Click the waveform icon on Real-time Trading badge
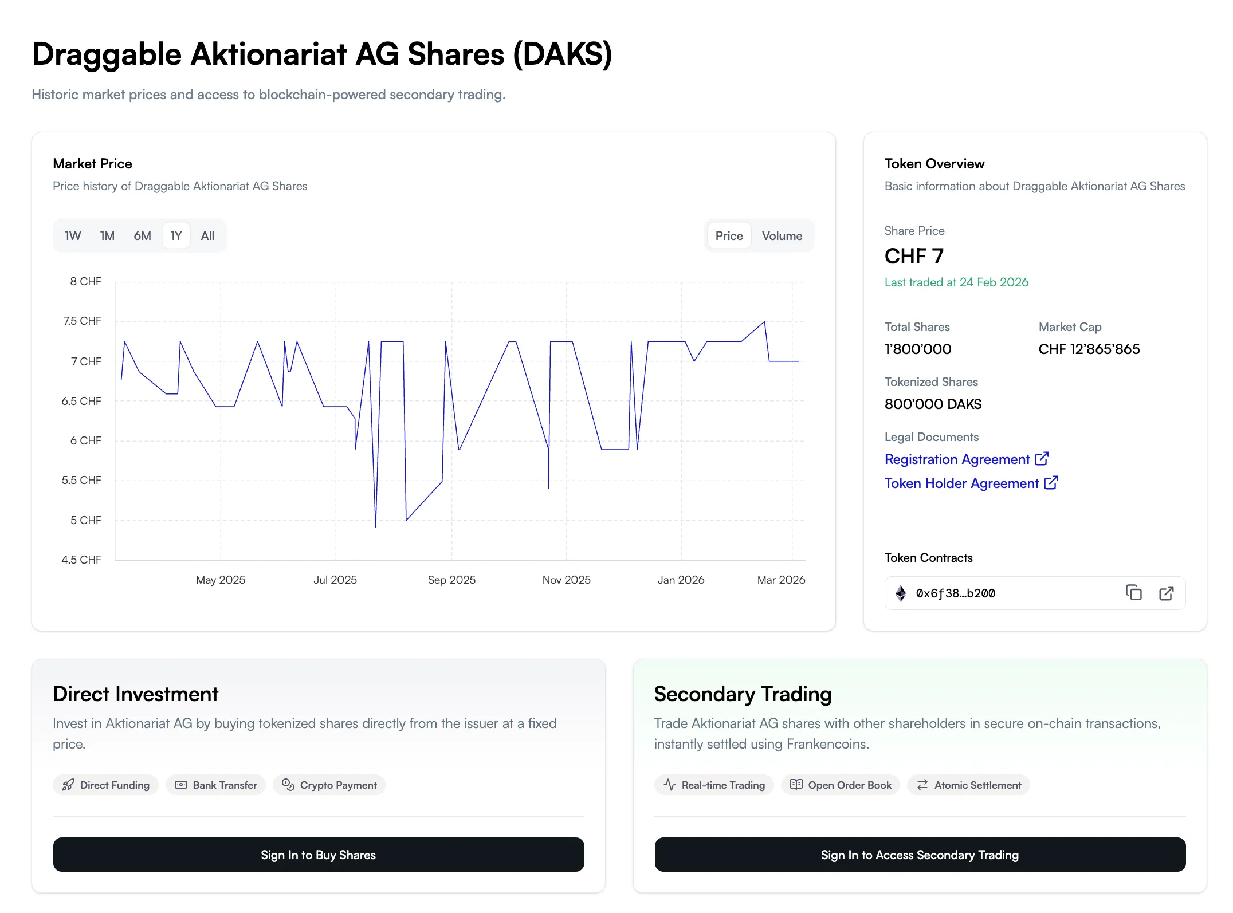Image resolution: width=1233 pixels, height=913 pixels. [669, 785]
